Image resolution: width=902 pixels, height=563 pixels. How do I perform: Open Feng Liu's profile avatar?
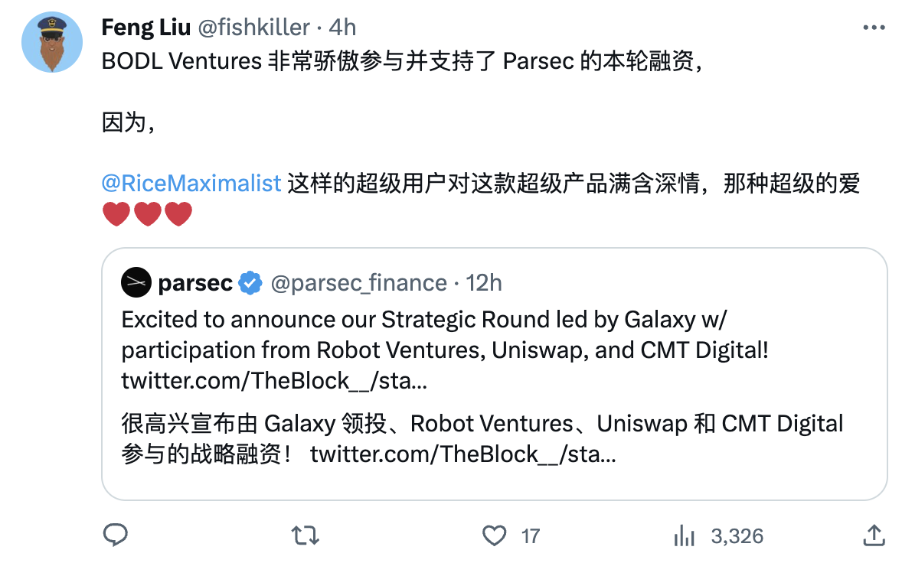[52, 43]
